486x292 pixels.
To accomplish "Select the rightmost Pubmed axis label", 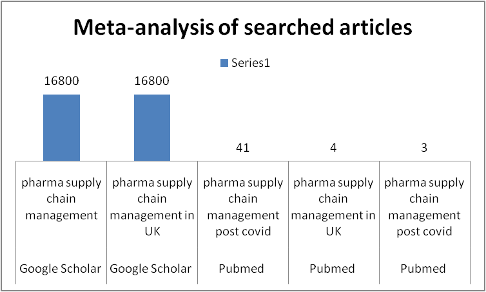I will pos(423,269).
